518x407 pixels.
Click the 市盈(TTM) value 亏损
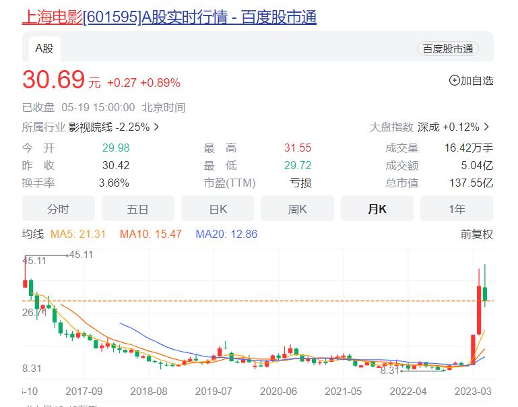click(x=300, y=183)
